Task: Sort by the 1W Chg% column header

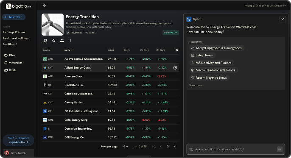Action: (x=145, y=50)
